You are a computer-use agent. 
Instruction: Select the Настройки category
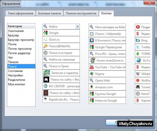(21, 75)
